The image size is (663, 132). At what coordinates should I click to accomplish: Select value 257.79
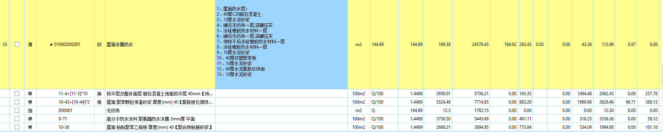point(651,94)
